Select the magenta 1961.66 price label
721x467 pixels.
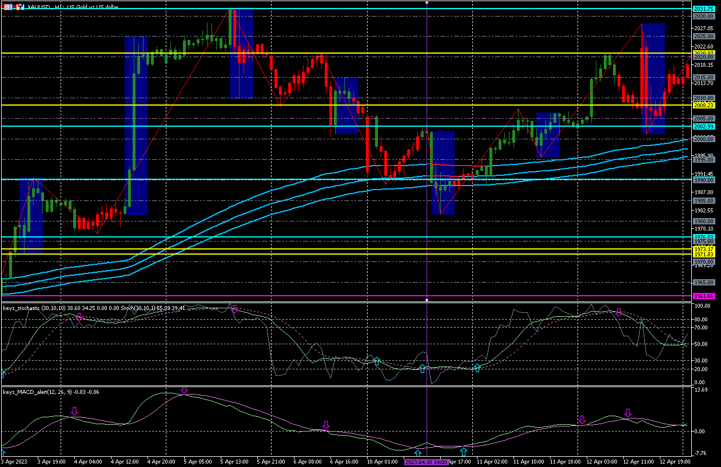[x=703, y=296]
